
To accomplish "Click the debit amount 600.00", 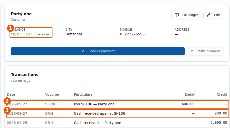I will point(188,104).
